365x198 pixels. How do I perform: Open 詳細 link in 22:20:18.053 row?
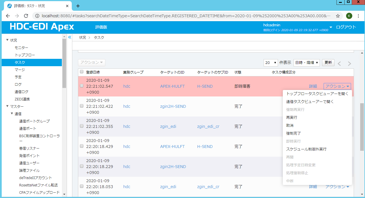click(x=313, y=187)
